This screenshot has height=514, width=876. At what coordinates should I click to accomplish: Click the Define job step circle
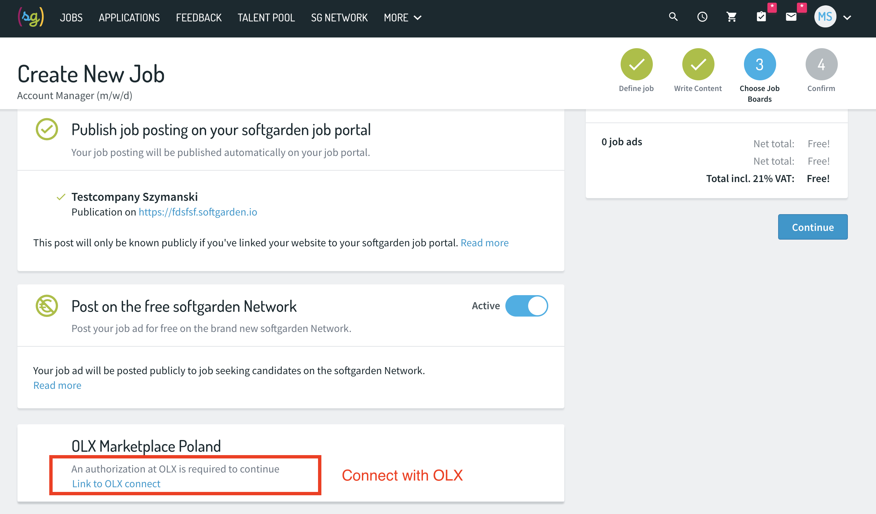[636, 64]
